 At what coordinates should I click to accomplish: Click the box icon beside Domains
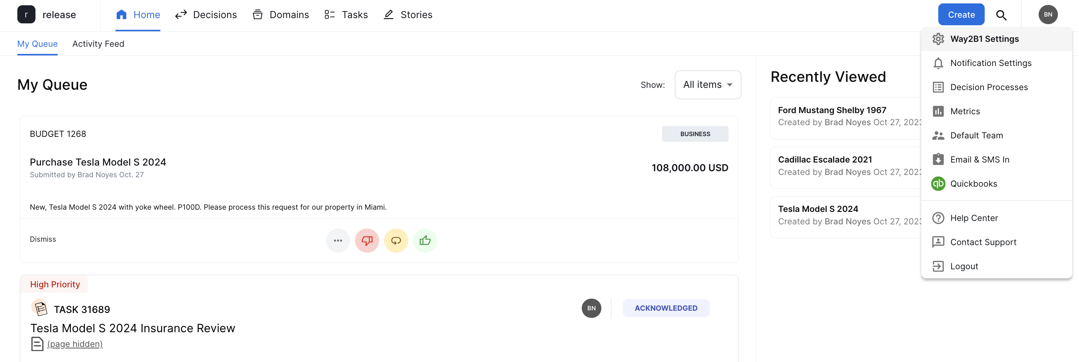[x=258, y=15]
